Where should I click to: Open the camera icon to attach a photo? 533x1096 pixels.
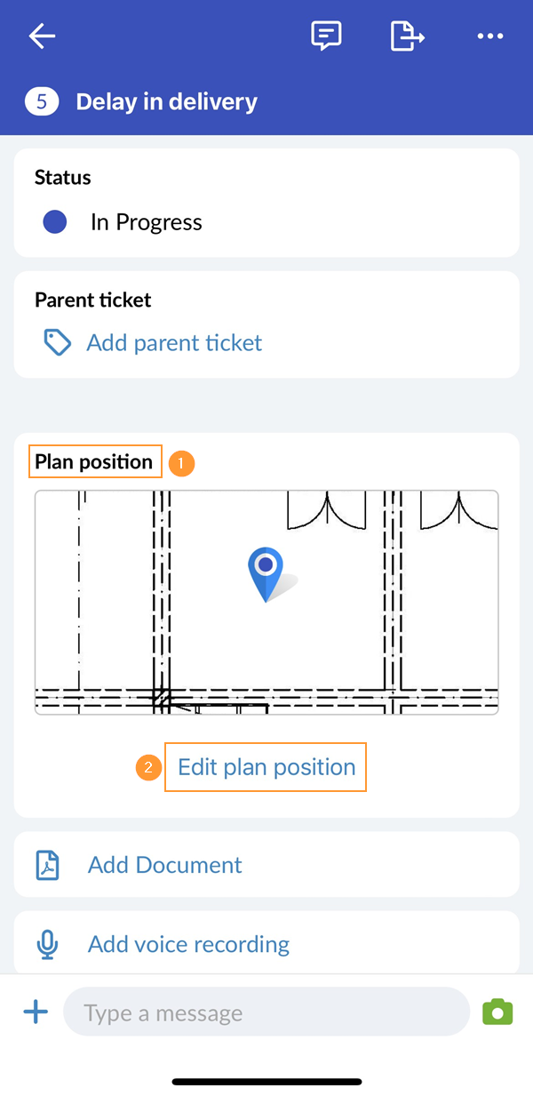(497, 1012)
